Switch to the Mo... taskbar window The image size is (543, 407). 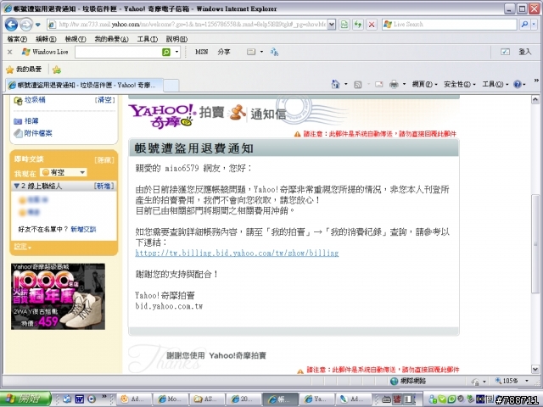coord(171,399)
